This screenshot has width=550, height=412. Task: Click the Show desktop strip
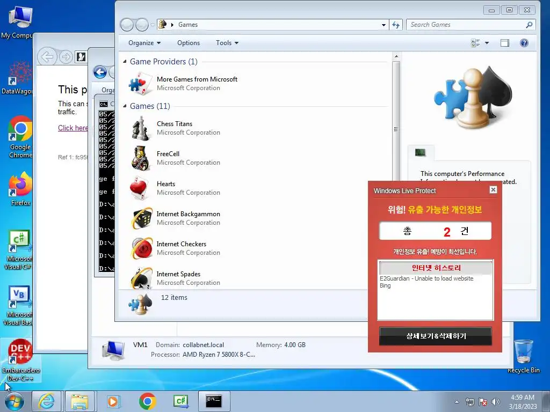pos(546,402)
